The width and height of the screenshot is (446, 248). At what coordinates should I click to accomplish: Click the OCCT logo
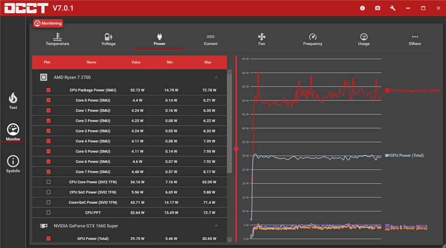26,8
